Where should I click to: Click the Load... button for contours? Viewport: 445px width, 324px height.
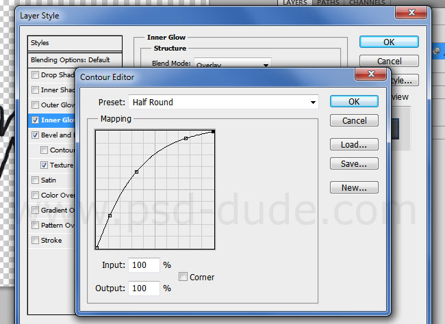tap(353, 144)
